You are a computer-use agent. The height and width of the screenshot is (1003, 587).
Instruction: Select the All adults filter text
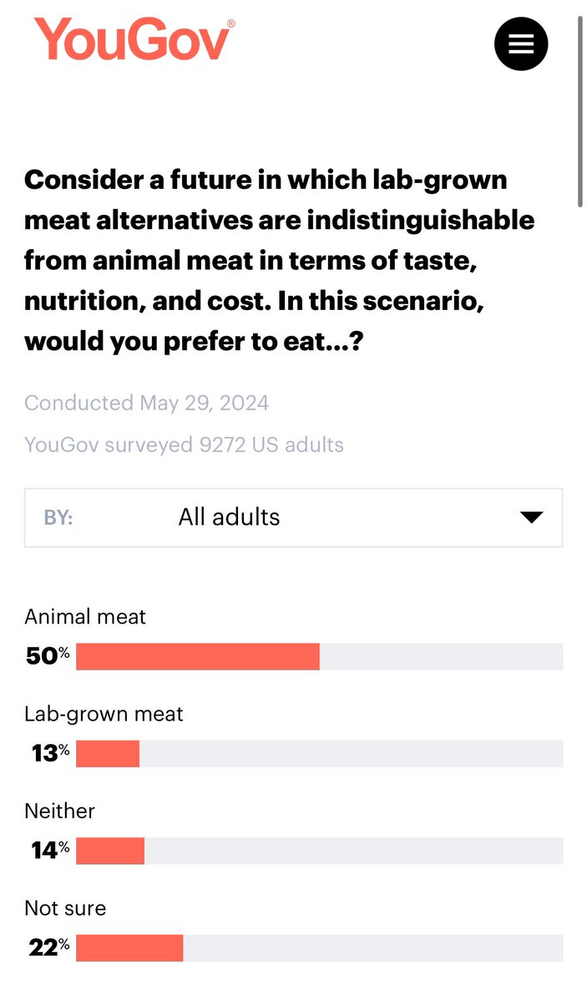[x=229, y=517]
